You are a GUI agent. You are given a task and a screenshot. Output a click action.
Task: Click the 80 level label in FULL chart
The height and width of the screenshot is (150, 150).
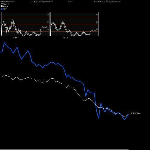97,15
